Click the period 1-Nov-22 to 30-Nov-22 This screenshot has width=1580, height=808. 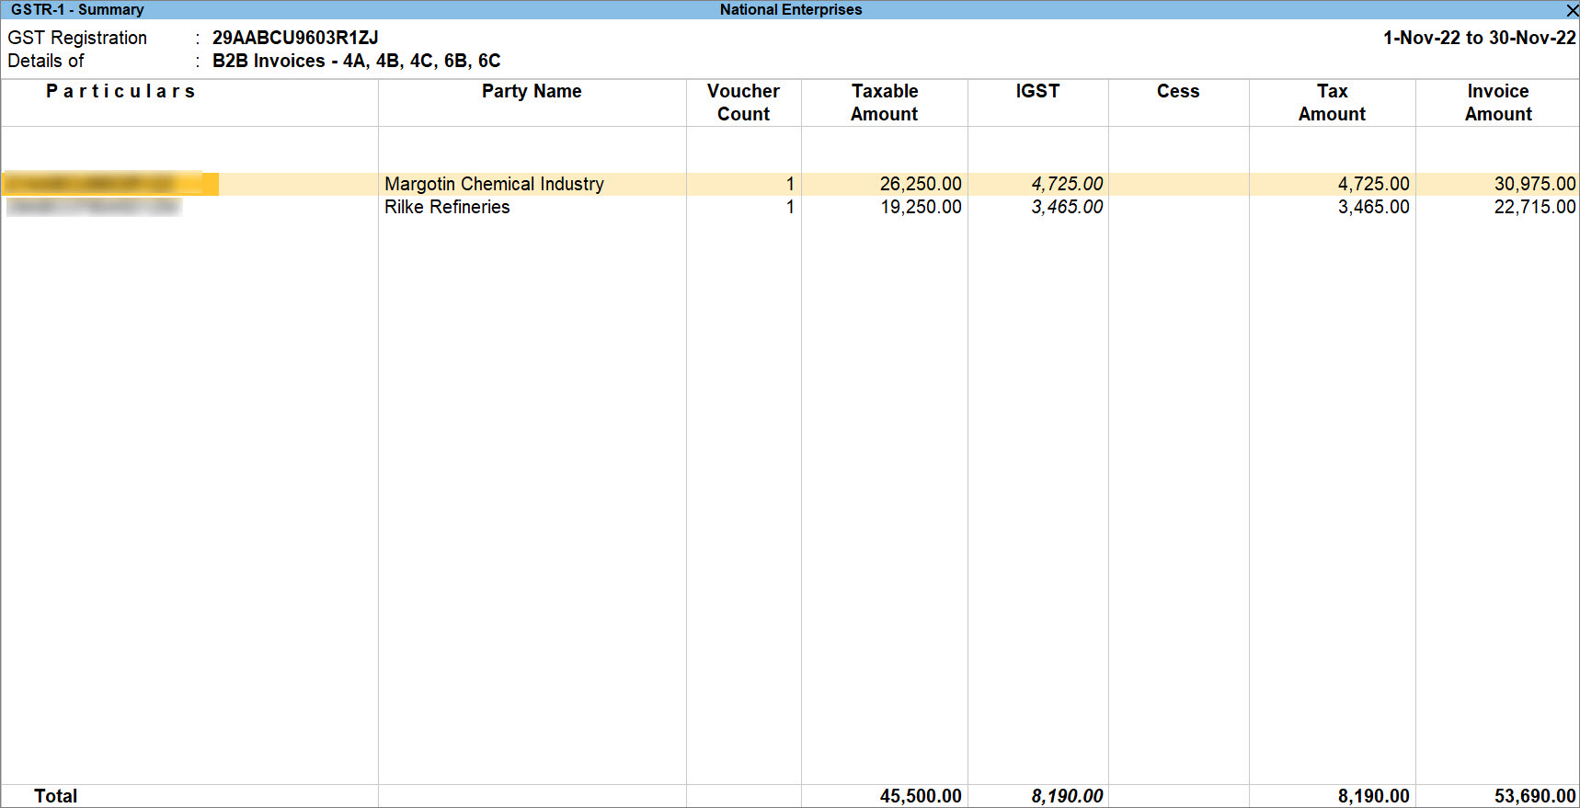pos(1480,38)
